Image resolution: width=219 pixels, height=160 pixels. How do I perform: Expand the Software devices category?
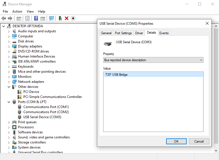coord(9,132)
